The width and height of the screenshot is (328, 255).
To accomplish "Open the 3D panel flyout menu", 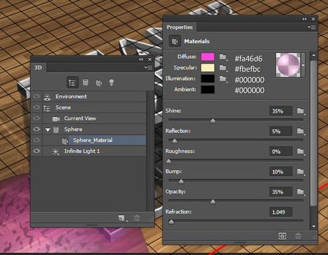I will 148,67.
